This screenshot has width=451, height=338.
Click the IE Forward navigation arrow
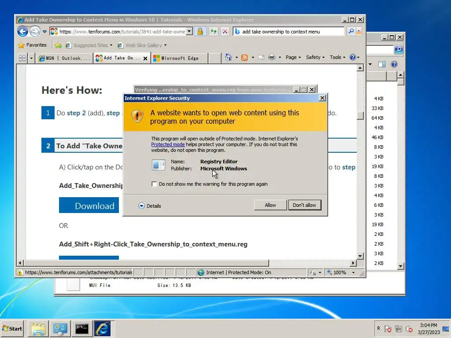pos(35,31)
